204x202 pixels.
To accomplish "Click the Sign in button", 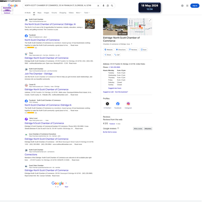I will point(195,6).
